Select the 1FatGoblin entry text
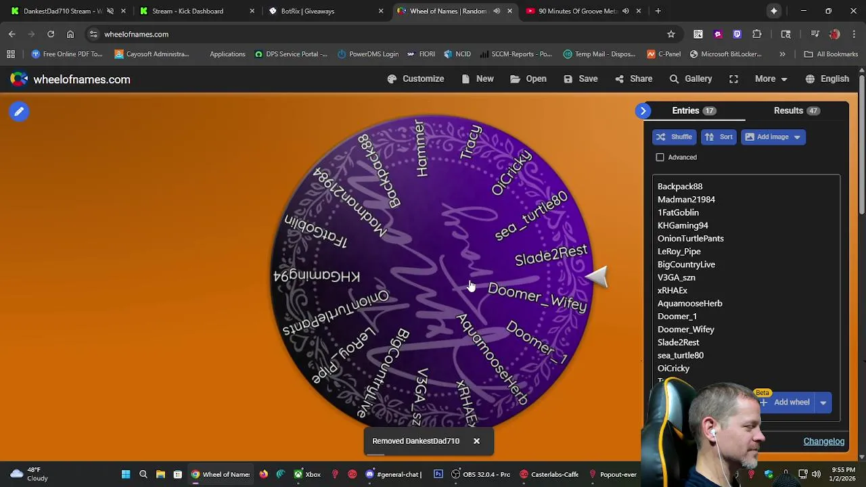 (678, 212)
